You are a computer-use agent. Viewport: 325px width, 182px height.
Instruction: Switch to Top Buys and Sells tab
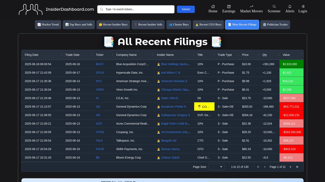(79, 25)
